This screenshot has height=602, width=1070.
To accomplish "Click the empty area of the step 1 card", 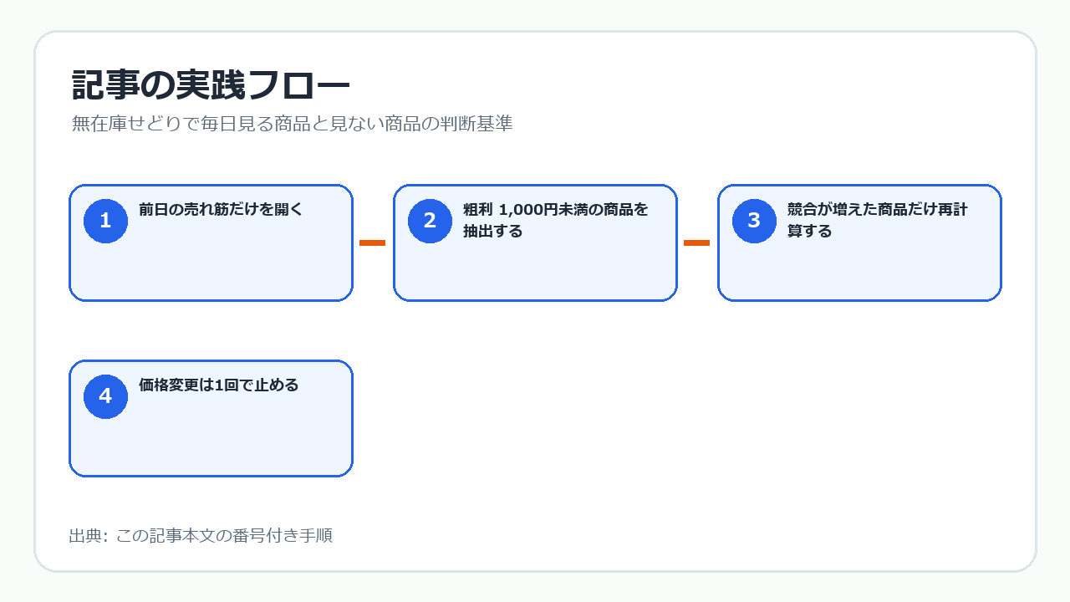I will (x=211, y=269).
